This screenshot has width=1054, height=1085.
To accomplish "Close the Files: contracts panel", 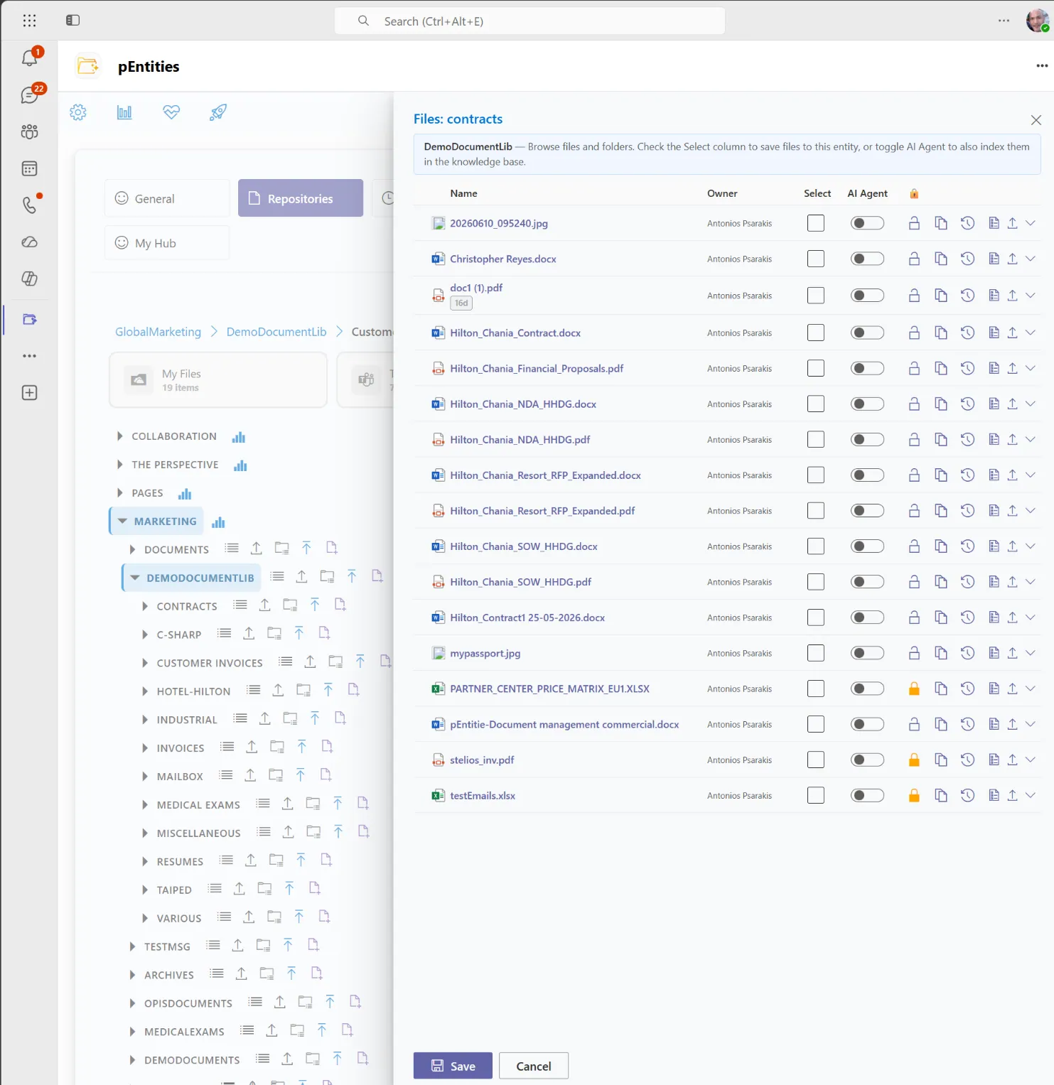I will coord(1036,120).
